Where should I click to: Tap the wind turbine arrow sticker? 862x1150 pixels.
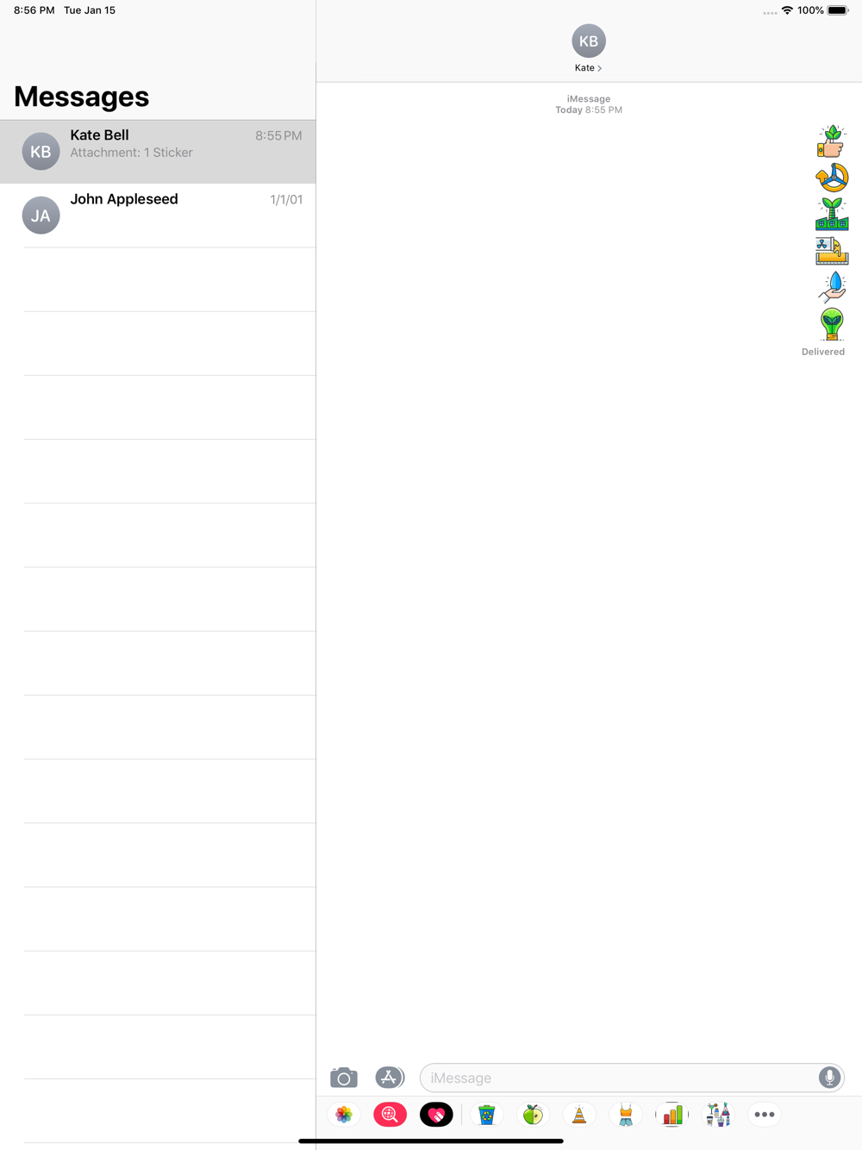(832, 178)
